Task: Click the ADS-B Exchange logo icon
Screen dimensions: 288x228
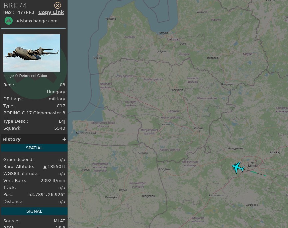Action: [9, 21]
